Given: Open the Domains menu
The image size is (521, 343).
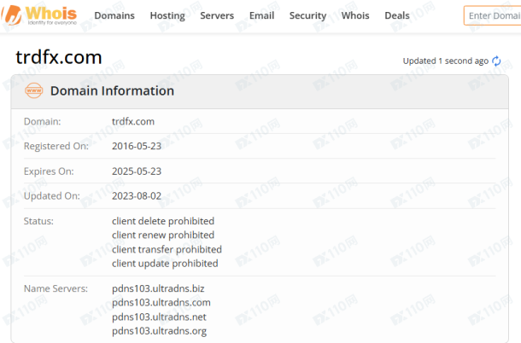Looking at the screenshot, I should point(114,15).
